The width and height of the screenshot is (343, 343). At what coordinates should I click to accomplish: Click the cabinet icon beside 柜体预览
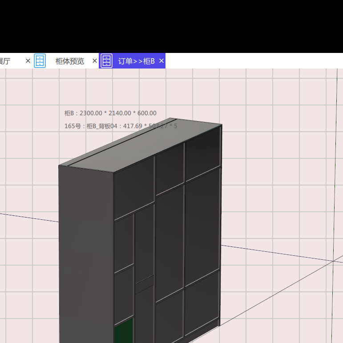40,61
